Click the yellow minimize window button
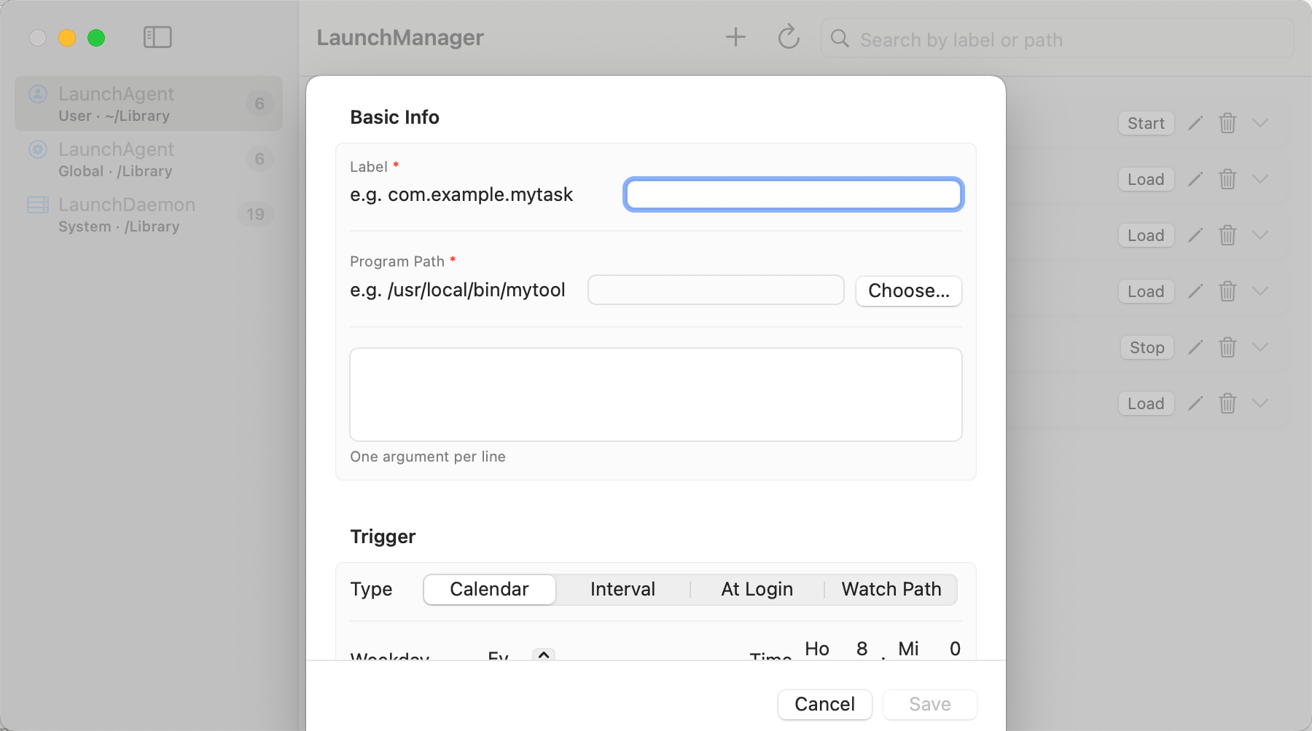Viewport: 1312px width, 731px height. pos(67,38)
